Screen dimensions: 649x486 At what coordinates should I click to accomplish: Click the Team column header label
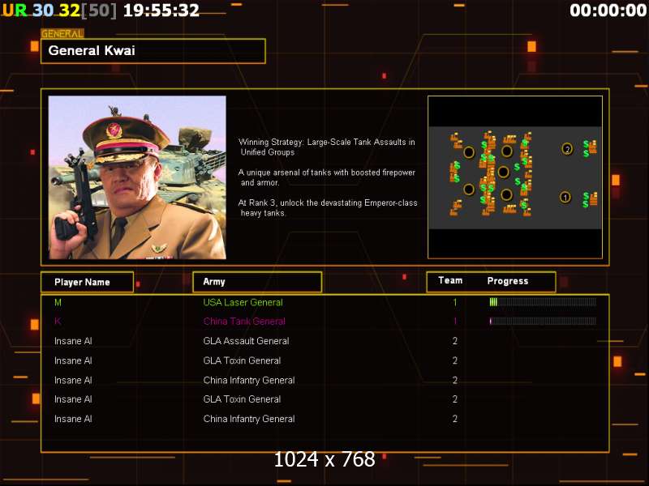pyautogui.click(x=450, y=280)
